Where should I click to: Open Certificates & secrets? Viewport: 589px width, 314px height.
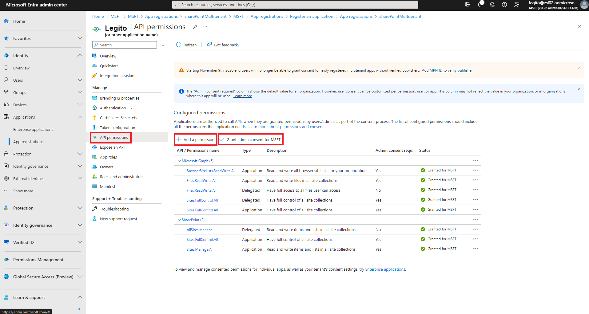[x=118, y=118]
